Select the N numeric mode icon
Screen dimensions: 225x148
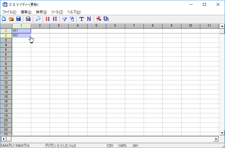(89, 19)
